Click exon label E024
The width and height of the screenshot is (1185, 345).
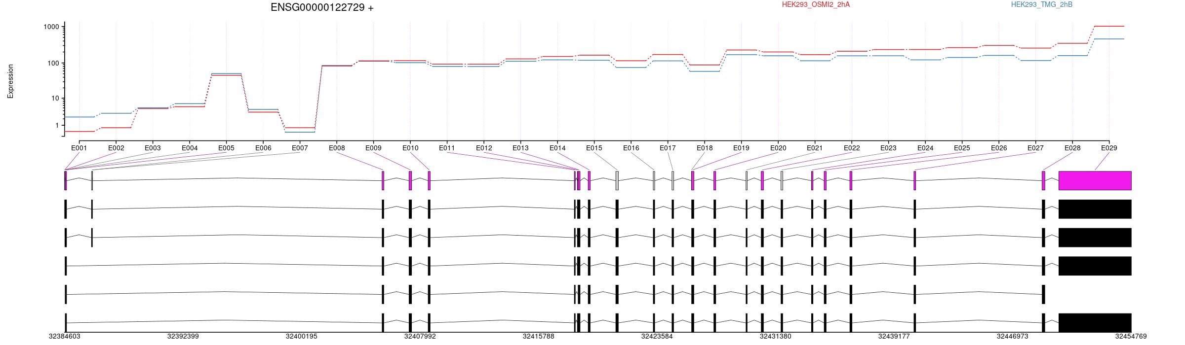click(925, 148)
